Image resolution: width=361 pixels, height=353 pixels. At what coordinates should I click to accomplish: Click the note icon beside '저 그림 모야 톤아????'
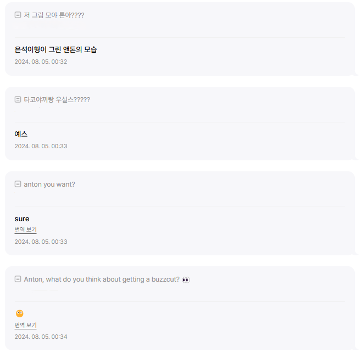click(x=18, y=15)
